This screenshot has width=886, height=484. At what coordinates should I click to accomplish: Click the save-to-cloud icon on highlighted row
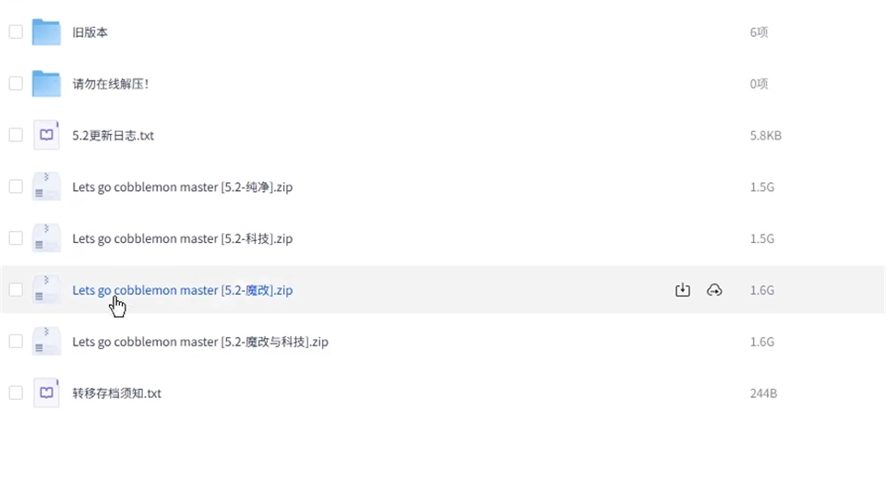point(713,290)
